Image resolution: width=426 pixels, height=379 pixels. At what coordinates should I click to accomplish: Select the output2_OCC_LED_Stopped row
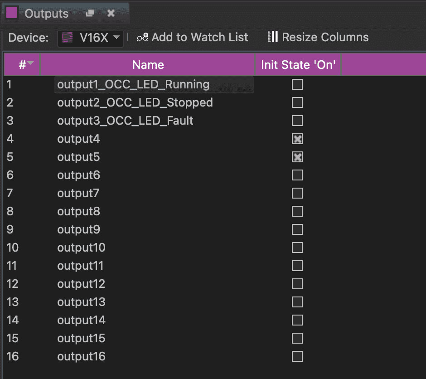point(135,102)
